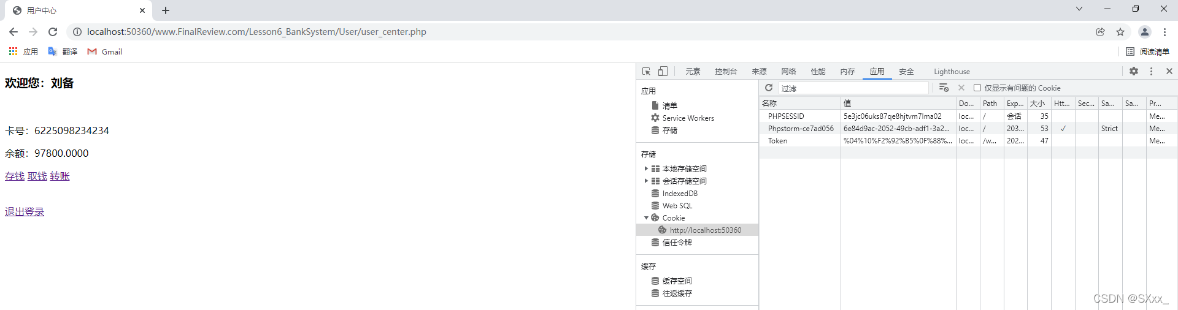Open 缓存空间 cache storage

[672, 281]
